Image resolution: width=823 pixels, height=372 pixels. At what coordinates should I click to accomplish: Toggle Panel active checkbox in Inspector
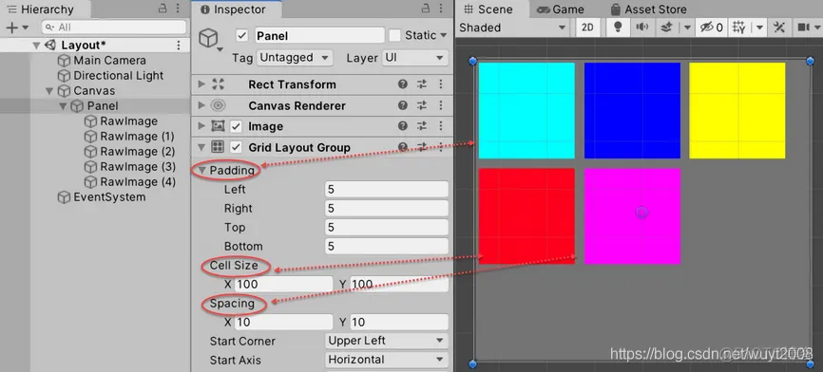[x=242, y=36]
